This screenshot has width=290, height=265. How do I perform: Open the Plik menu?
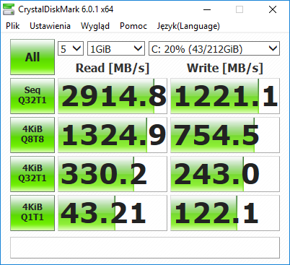(x=13, y=26)
